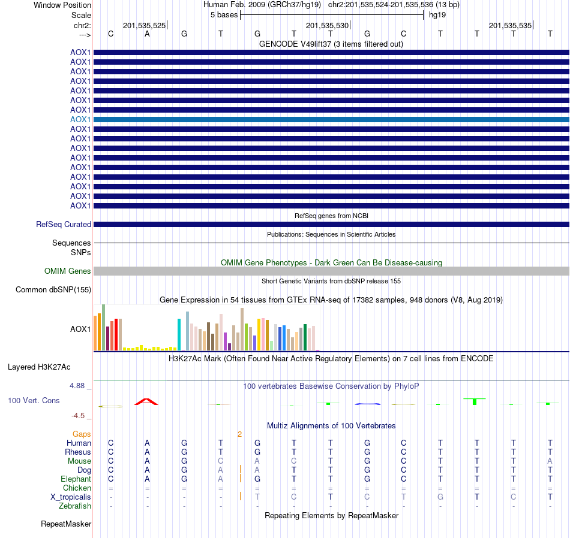Click the Dog species label
This screenshot has width=570, height=538.
tap(84, 470)
